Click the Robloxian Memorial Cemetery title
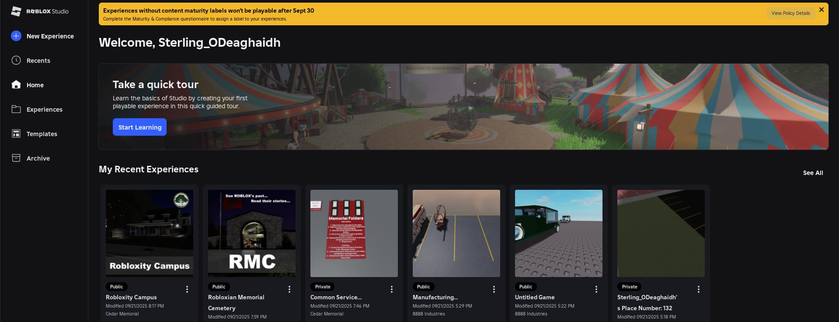The width and height of the screenshot is (839, 322). click(x=236, y=302)
